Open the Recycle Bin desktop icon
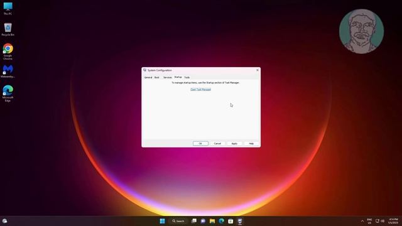This screenshot has height=226, width=402. point(8,30)
